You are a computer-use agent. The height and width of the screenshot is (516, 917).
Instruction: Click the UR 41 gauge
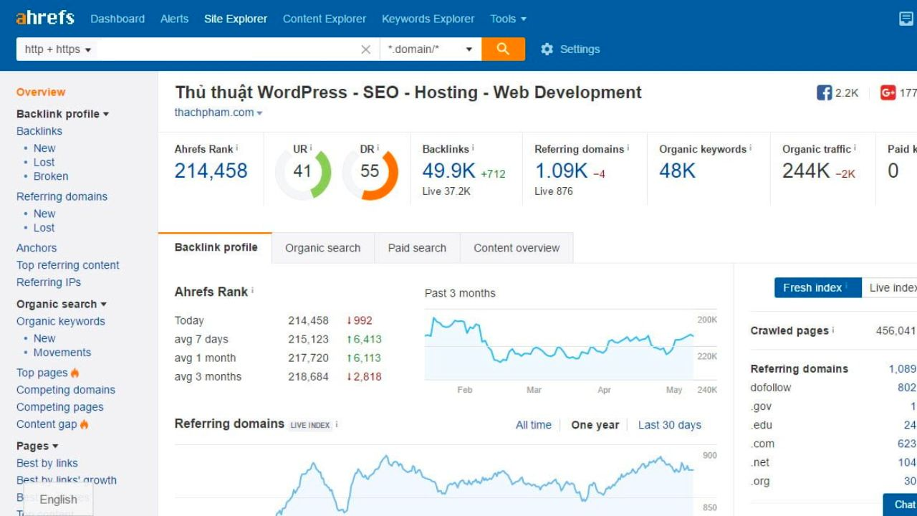pyautogui.click(x=302, y=171)
